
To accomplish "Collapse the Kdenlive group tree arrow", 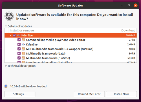I will coord(10,35).
